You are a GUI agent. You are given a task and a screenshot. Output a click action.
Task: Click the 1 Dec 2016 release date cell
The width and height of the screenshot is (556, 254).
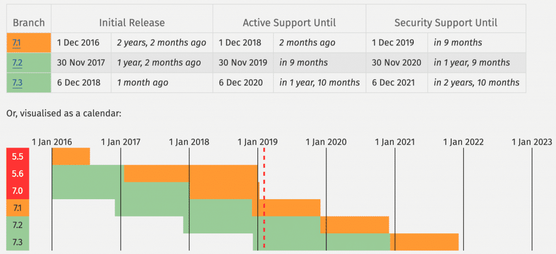pyautogui.click(x=78, y=43)
